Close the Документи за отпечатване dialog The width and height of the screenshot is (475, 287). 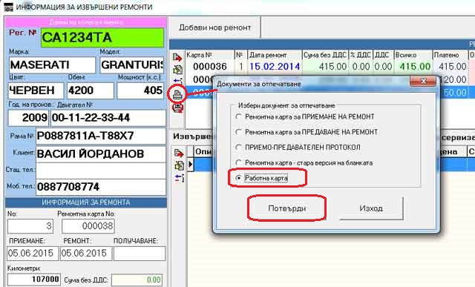tap(423, 81)
